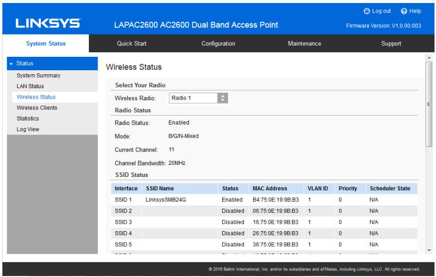Open Log View in sidebar
This screenshot has width=436, height=277.
click(28, 129)
